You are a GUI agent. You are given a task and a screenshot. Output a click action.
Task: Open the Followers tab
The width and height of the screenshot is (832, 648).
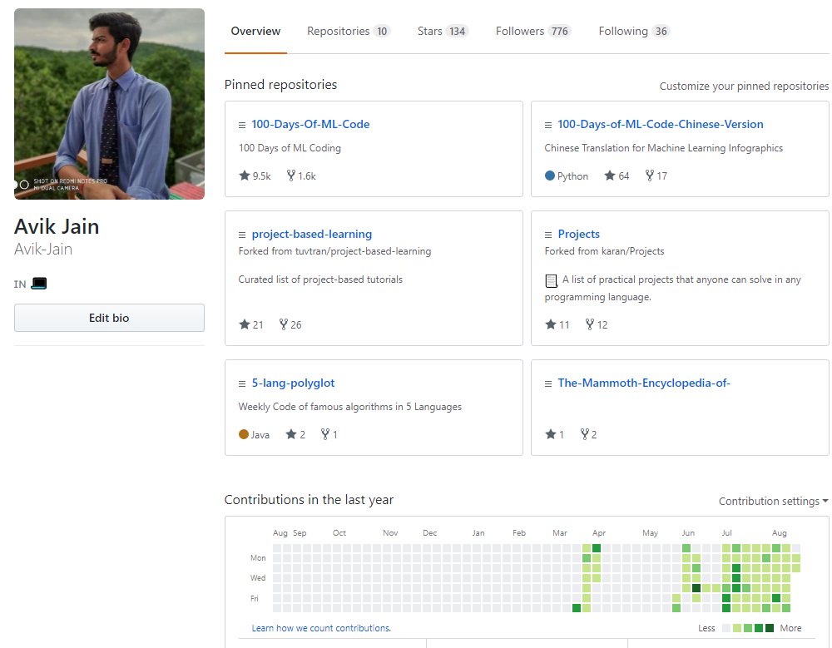pyautogui.click(x=532, y=32)
